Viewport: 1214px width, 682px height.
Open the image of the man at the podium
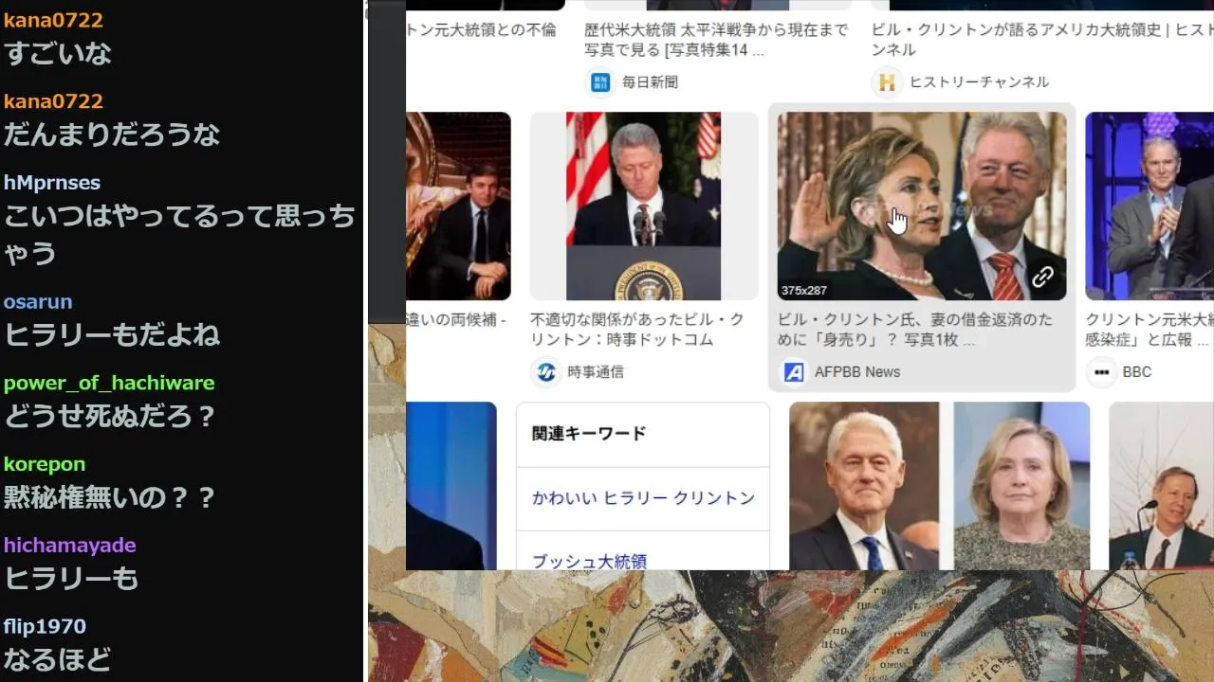point(644,206)
